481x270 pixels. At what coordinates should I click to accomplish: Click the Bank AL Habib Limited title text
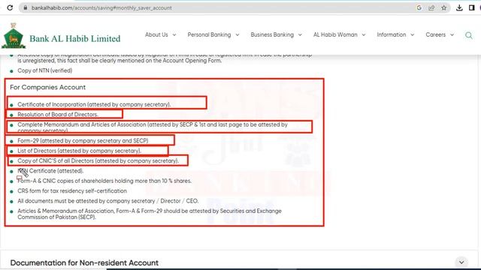(75, 38)
